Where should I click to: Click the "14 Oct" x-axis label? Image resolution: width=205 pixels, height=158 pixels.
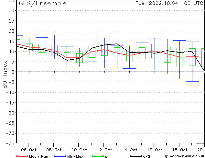pyautogui.click(x=130, y=150)
